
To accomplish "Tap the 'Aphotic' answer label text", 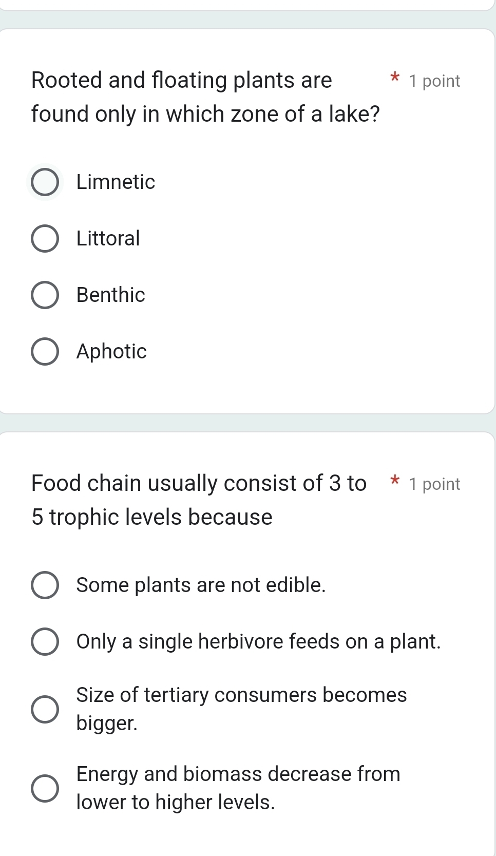I will click(111, 351).
